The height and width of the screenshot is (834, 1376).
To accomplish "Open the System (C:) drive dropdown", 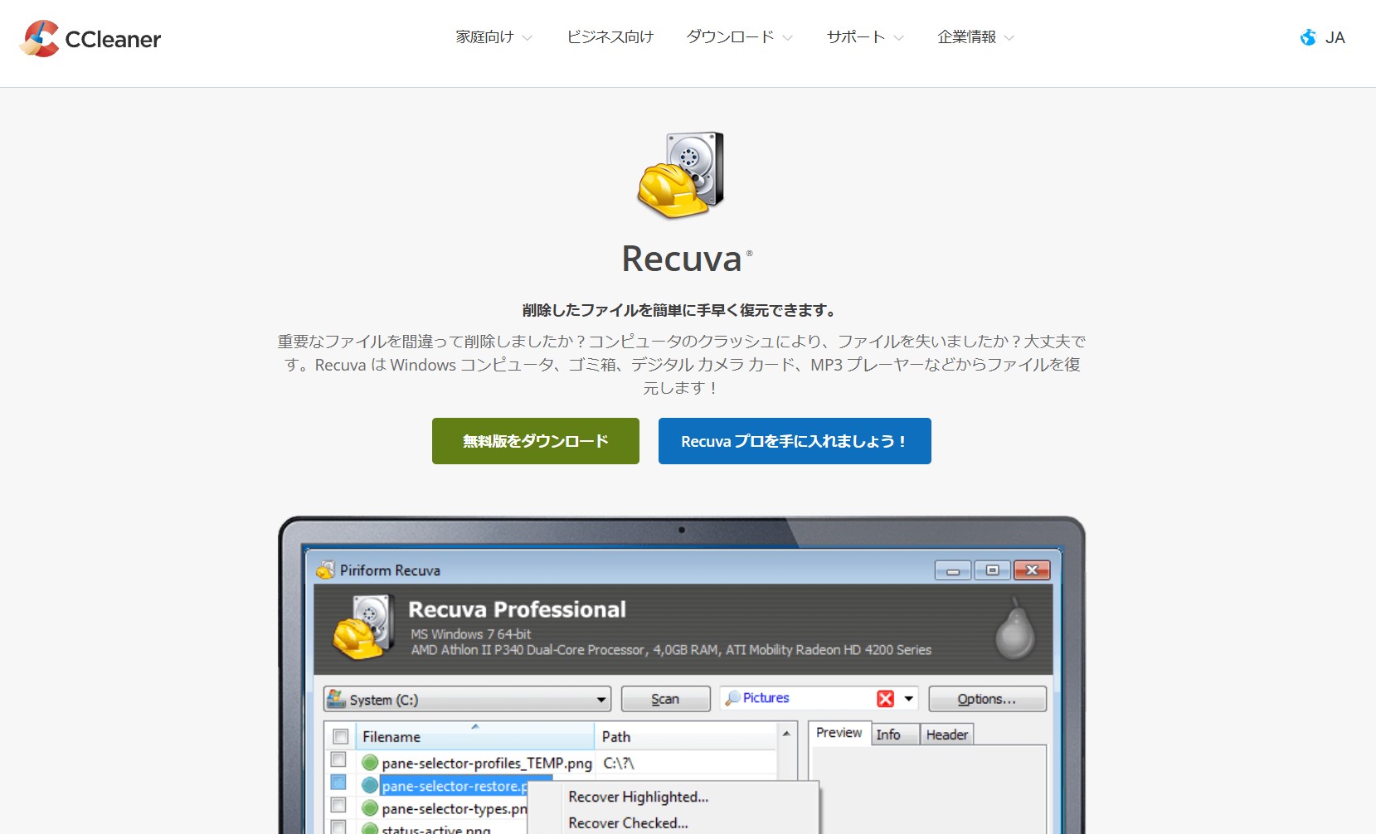I will coord(600,700).
